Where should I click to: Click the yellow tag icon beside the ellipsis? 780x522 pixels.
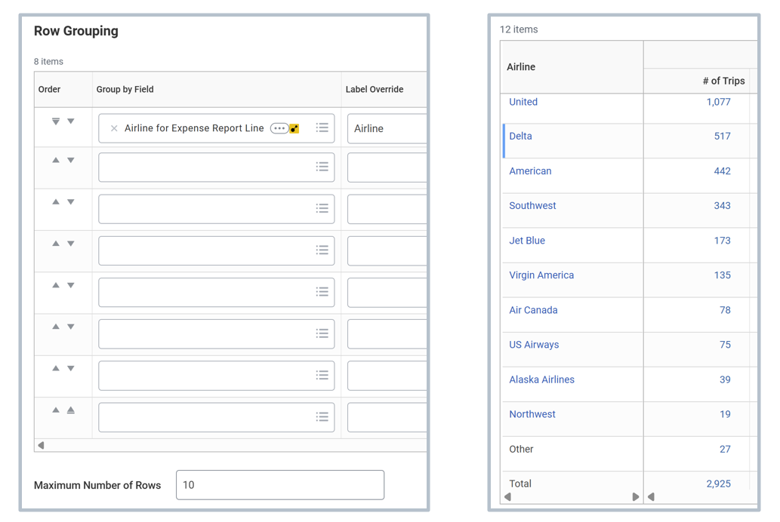coord(294,129)
